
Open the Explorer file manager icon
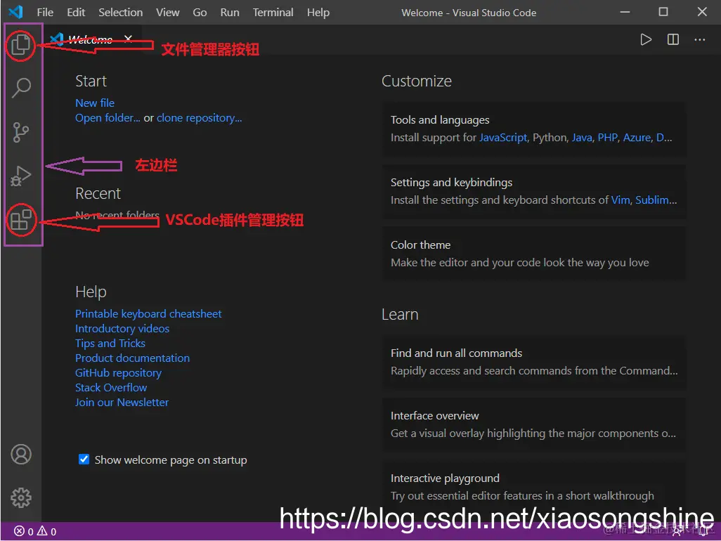pyautogui.click(x=20, y=45)
